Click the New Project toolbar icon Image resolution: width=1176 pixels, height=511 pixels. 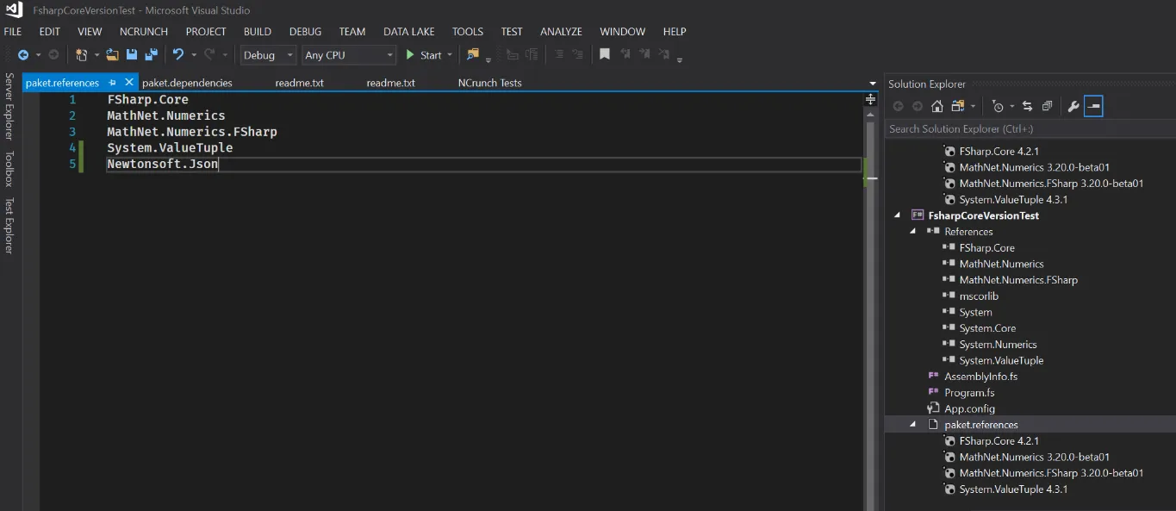pos(82,55)
